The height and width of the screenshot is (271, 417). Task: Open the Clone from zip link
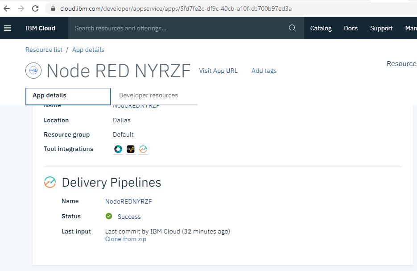click(125, 239)
